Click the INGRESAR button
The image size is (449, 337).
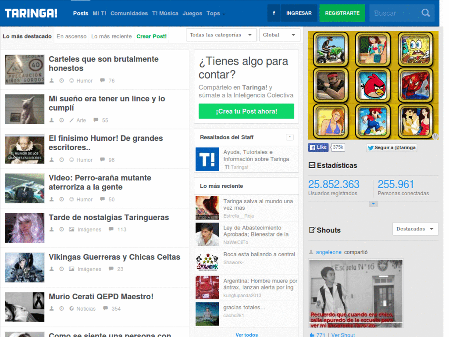tap(299, 13)
